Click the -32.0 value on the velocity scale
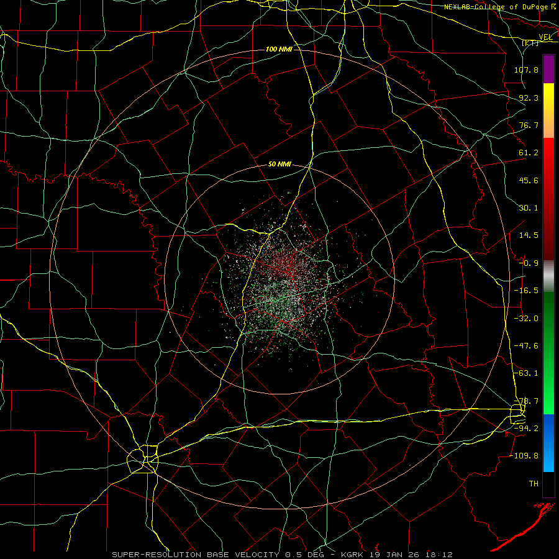This screenshot has height=559, width=559. tap(526, 319)
